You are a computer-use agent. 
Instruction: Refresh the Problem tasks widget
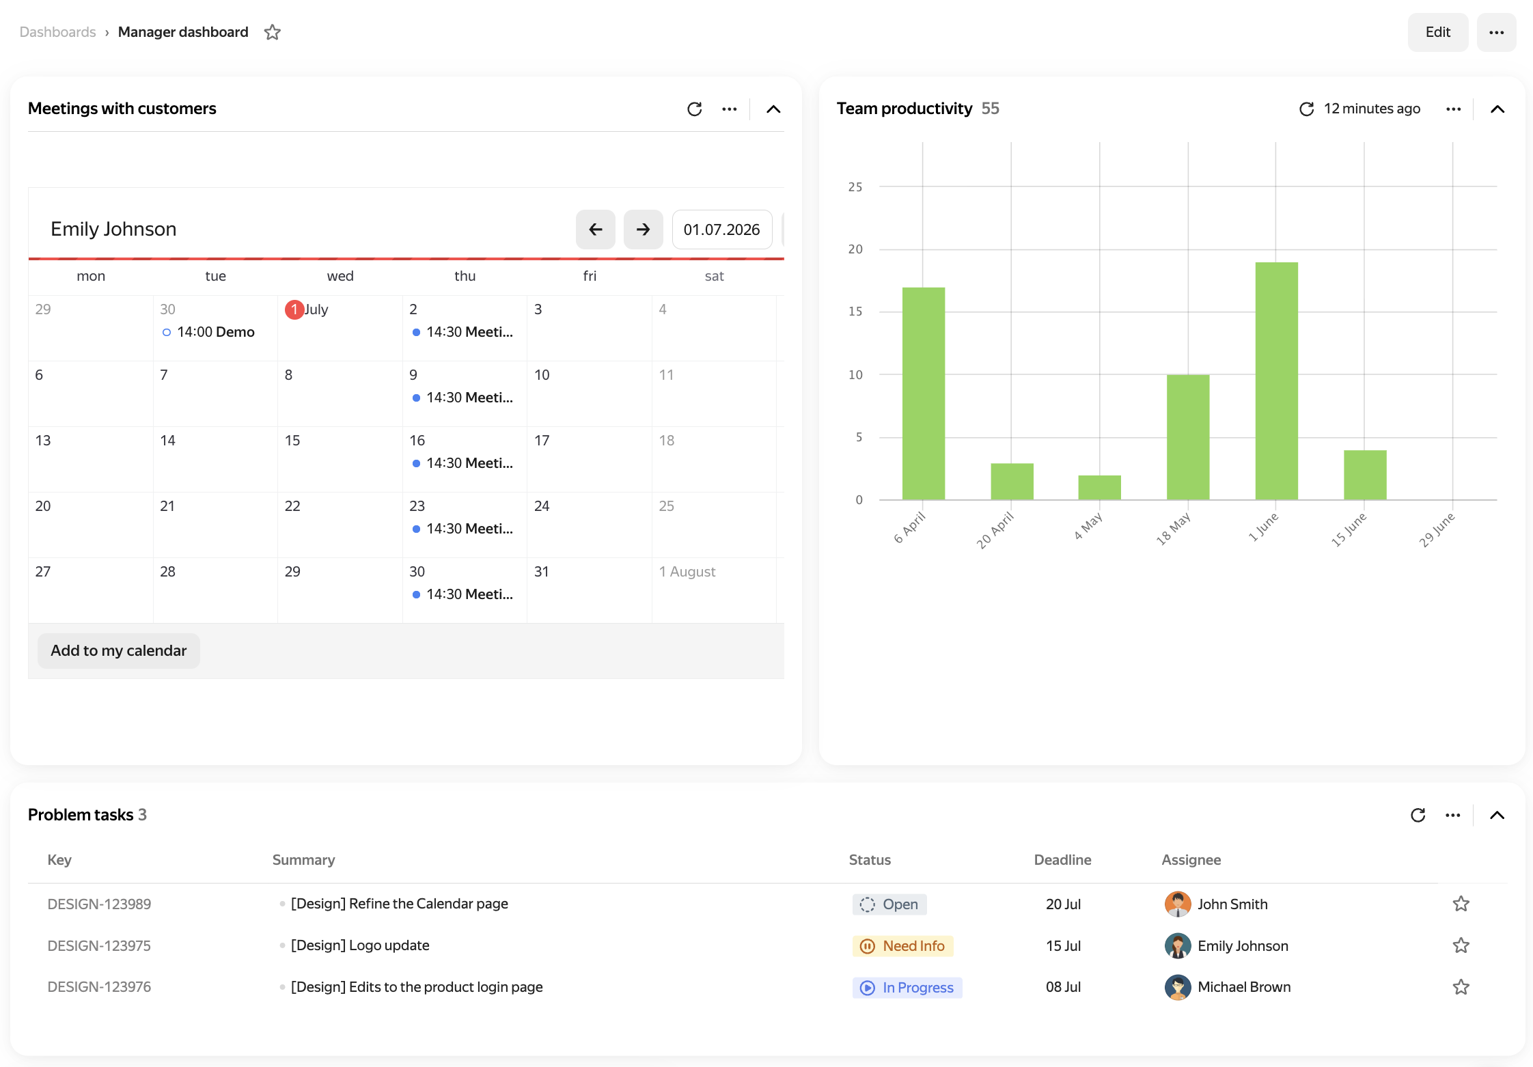point(1418,815)
